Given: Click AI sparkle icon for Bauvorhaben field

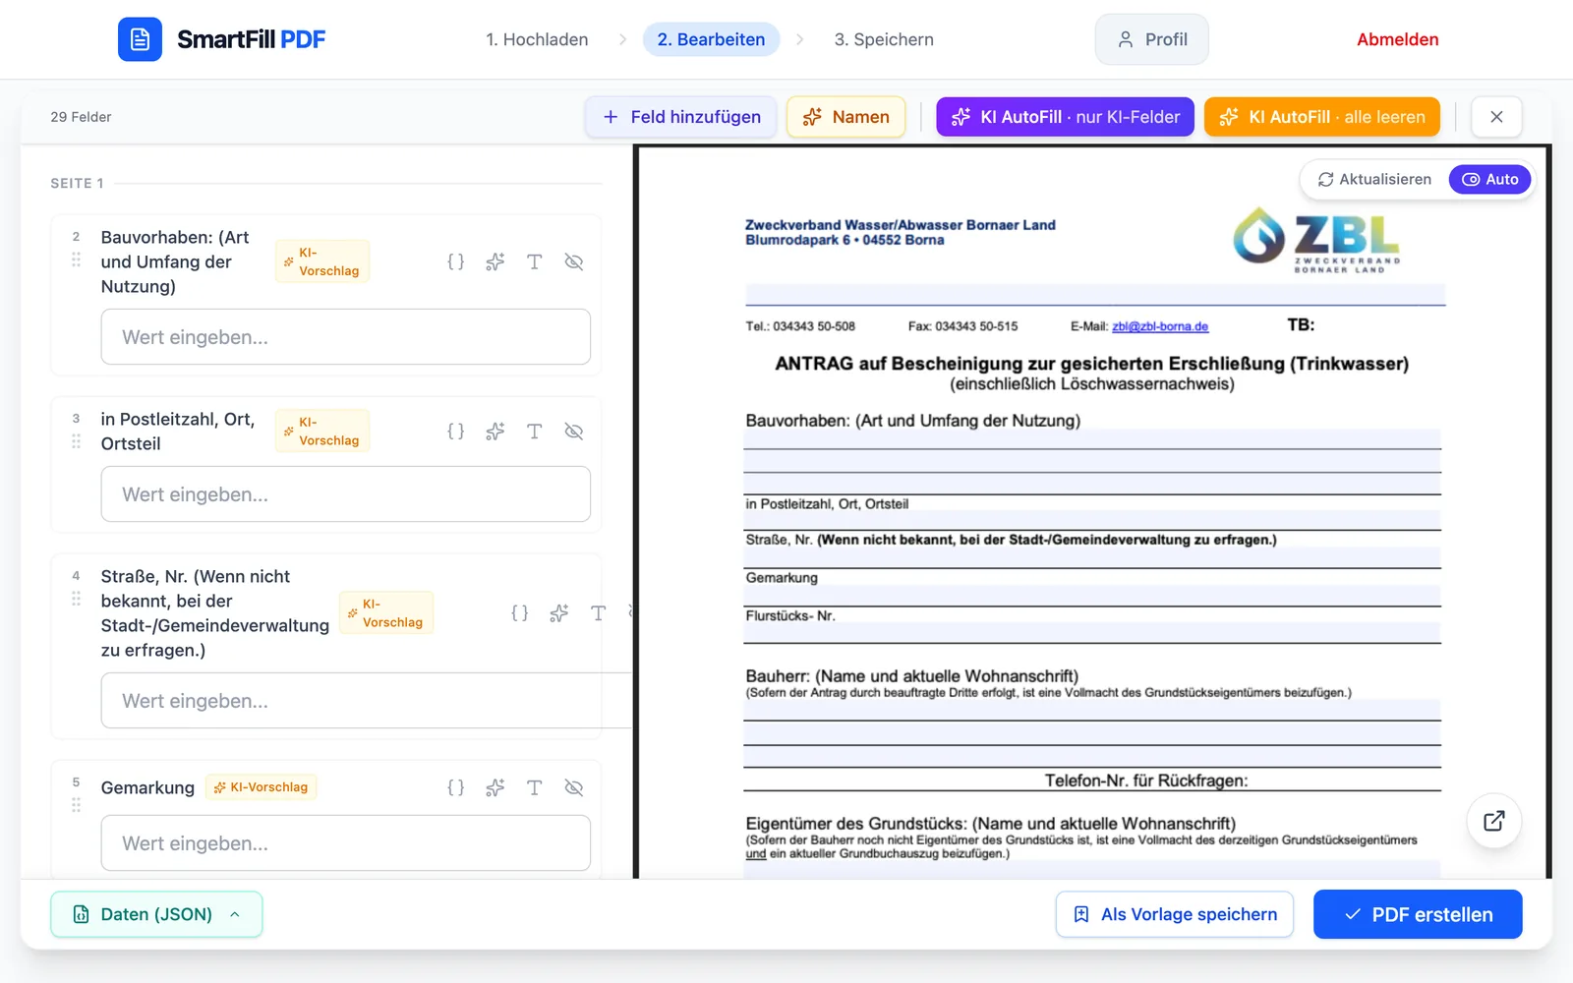Looking at the screenshot, I should point(495,261).
